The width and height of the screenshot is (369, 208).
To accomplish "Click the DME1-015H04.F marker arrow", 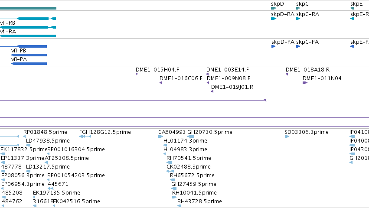I will (137, 74).
